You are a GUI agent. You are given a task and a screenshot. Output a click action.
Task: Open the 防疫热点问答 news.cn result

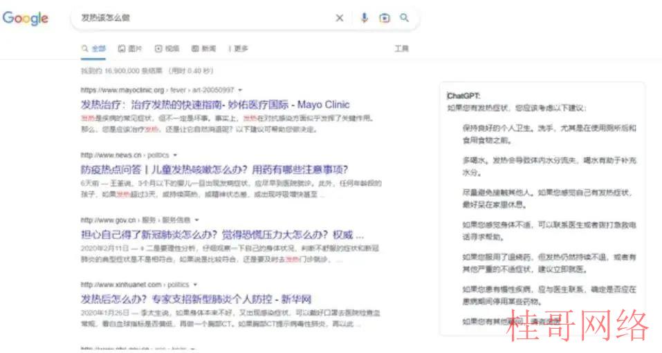214,169
